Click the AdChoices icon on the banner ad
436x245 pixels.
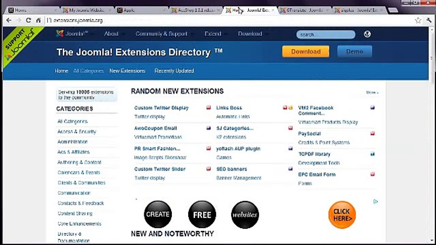[x=375, y=201]
